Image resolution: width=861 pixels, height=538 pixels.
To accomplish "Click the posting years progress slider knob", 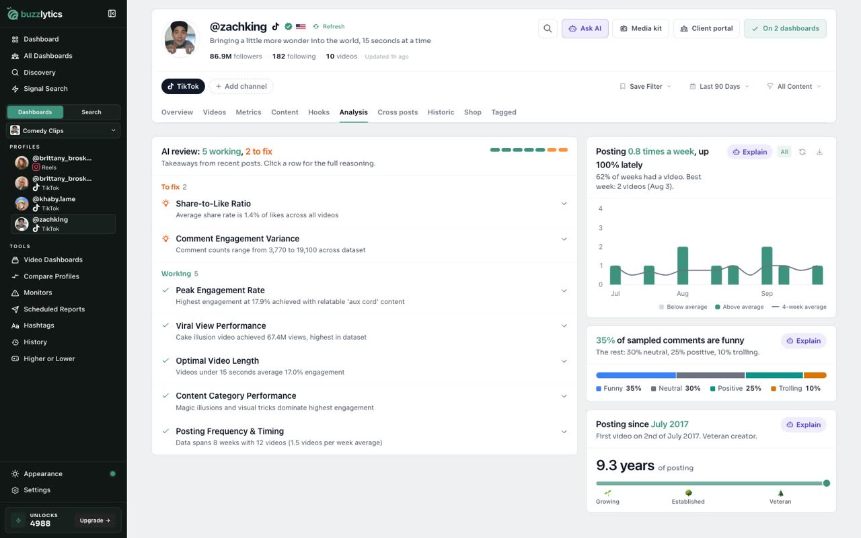I will tap(827, 483).
